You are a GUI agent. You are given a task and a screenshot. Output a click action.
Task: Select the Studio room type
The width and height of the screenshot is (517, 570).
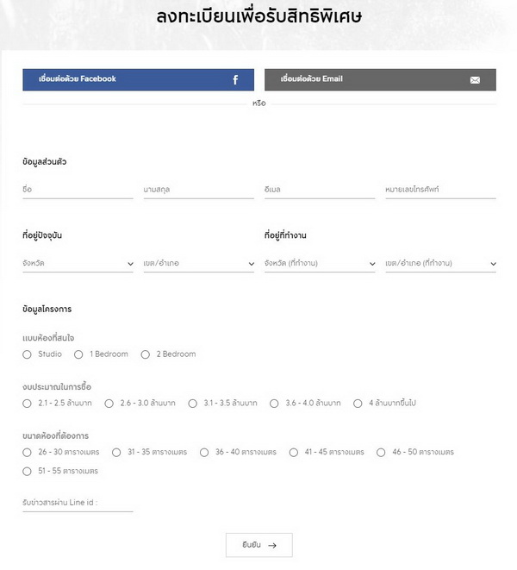click(x=28, y=354)
